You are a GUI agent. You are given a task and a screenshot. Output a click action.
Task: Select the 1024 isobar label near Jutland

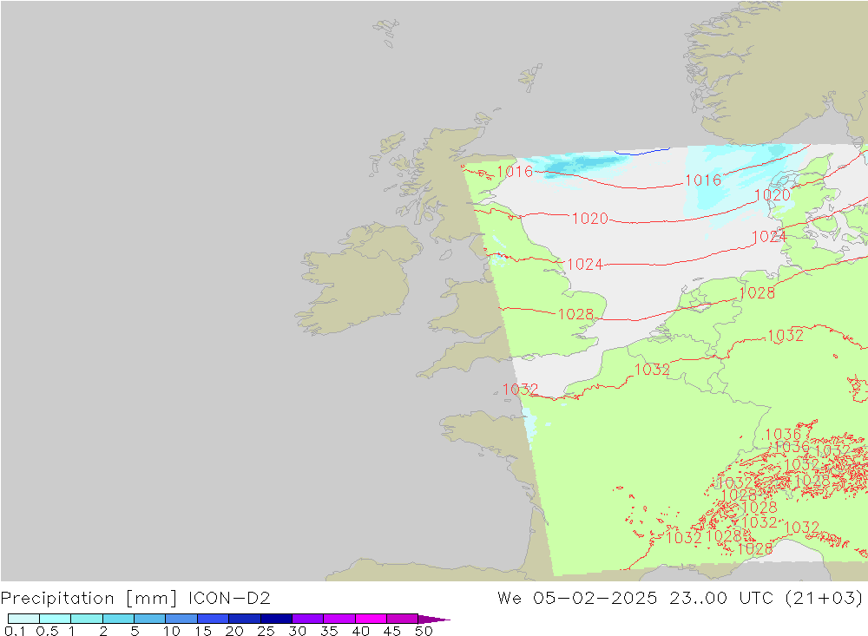[769, 237]
